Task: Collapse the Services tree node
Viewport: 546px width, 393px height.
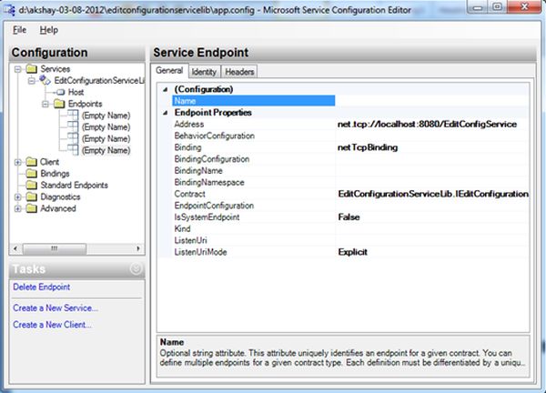Action: click(18, 69)
